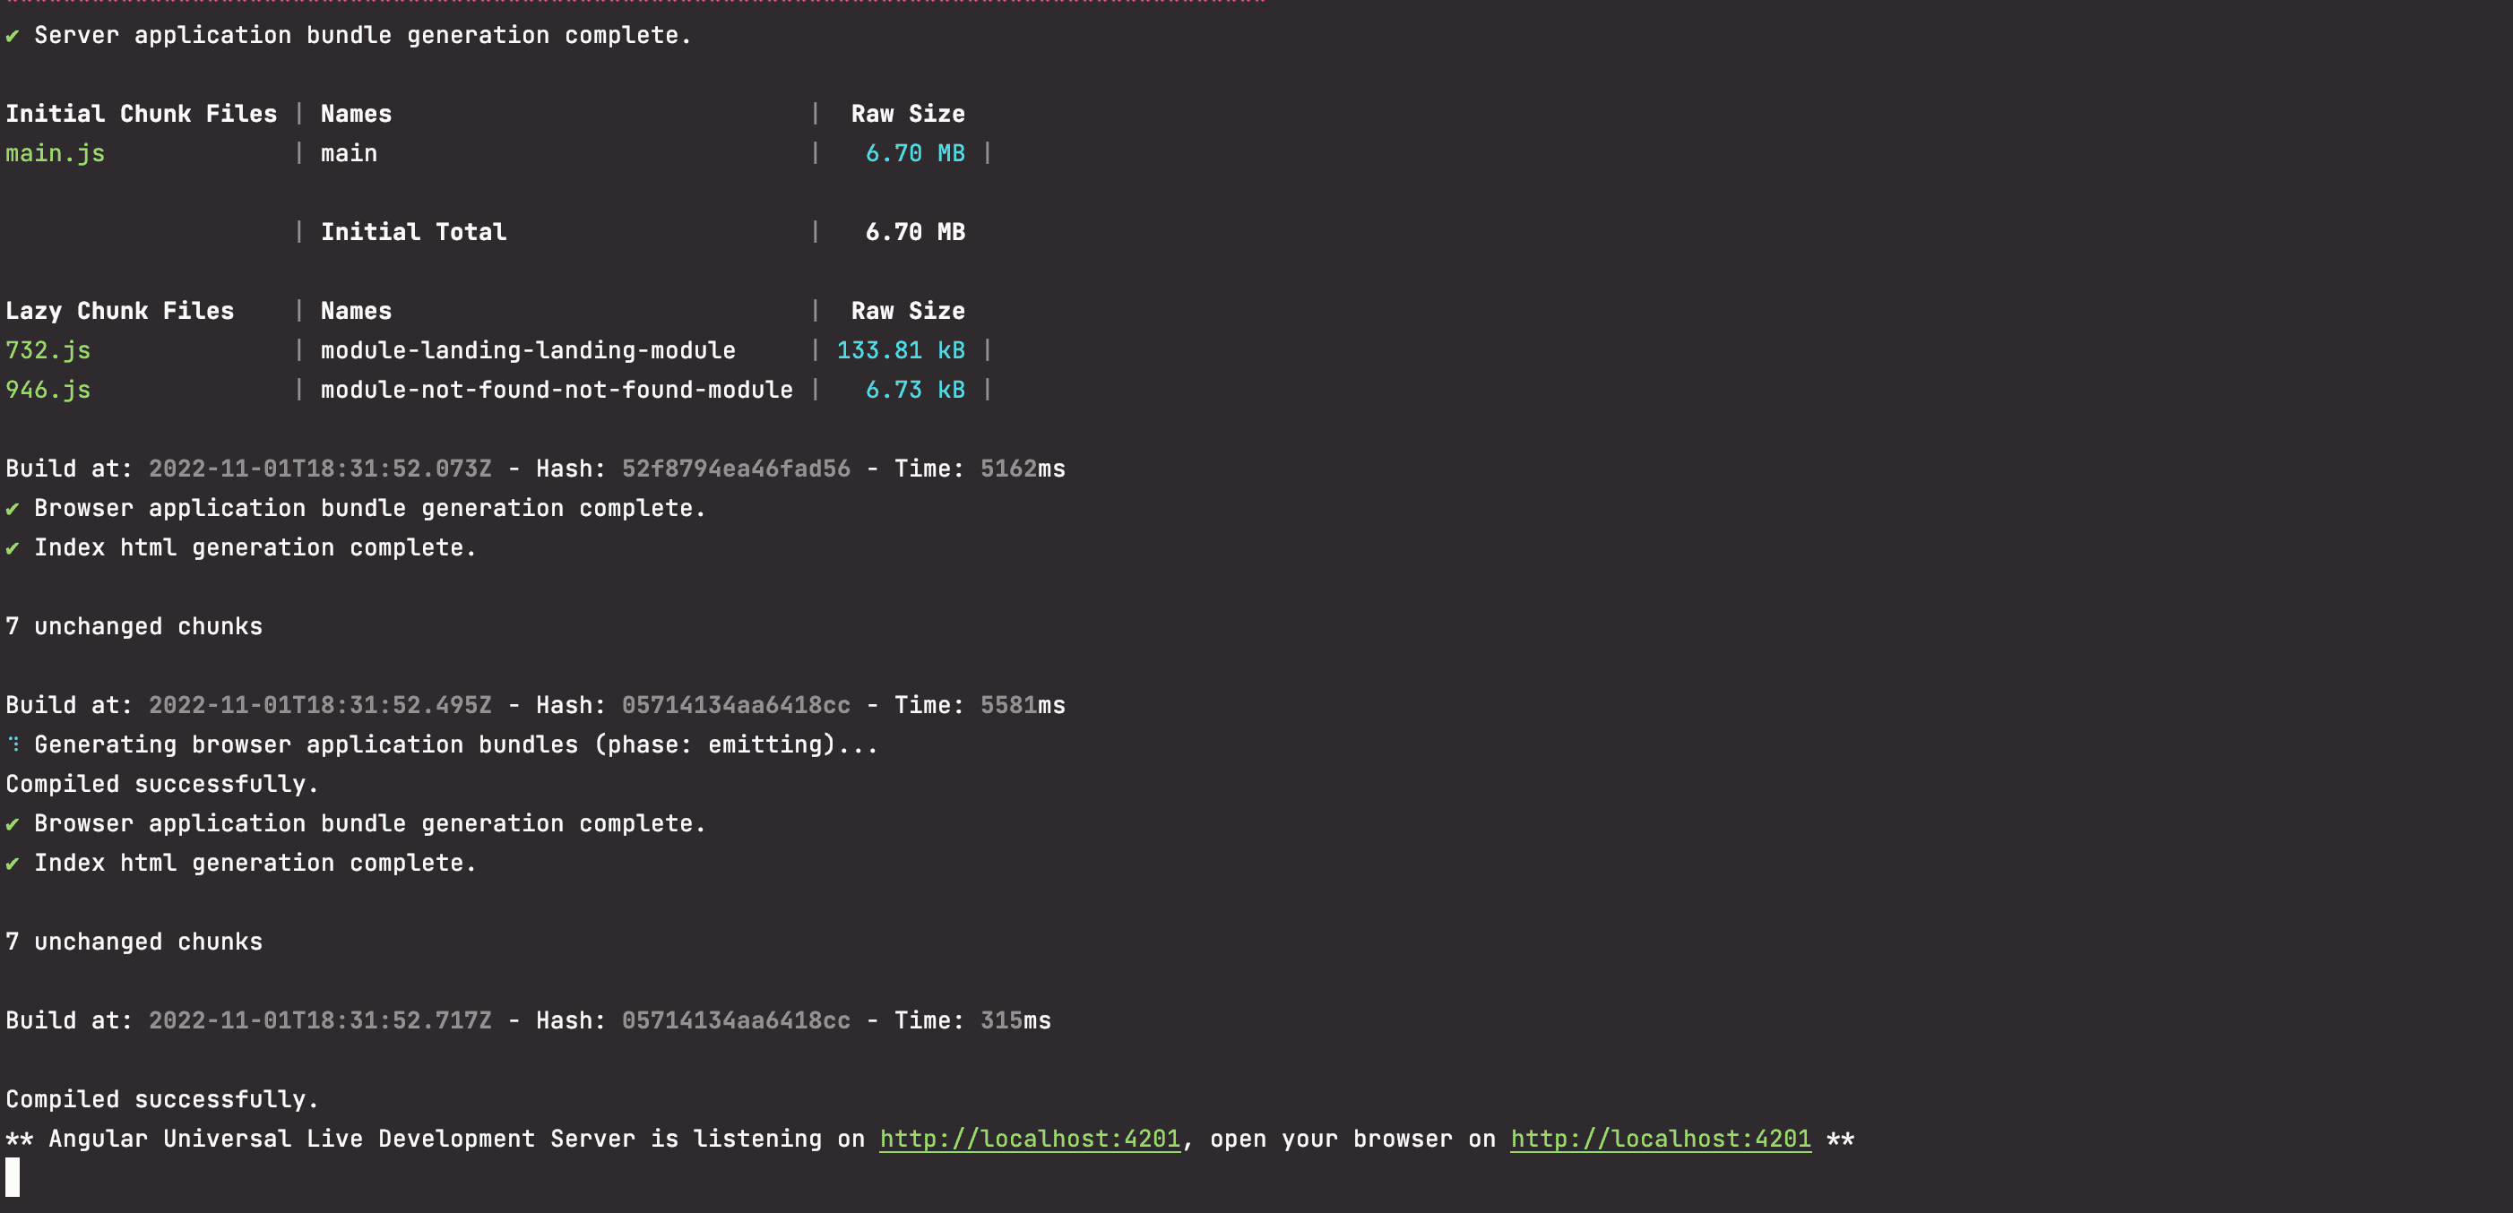The image size is (2513, 1213).
Task: Click the Initial Total label
Action: (414, 232)
